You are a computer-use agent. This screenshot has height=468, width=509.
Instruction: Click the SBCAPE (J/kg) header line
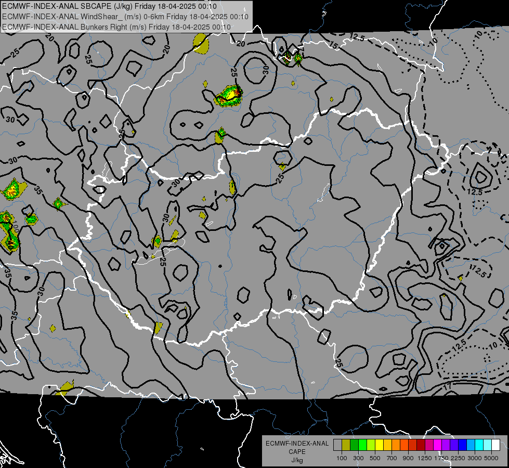coord(109,6)
